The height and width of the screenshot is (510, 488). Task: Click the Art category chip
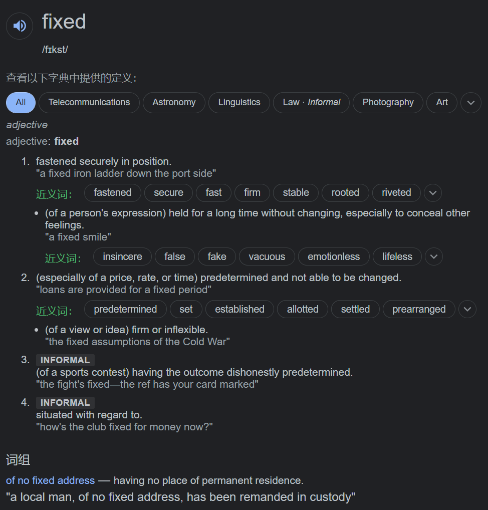[442, 102]
